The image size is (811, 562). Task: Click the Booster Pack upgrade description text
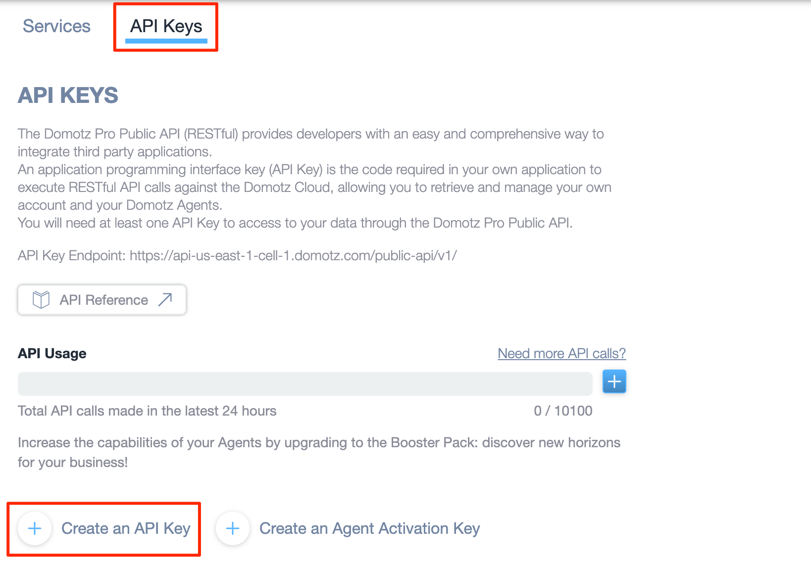(x=319, y=452)
